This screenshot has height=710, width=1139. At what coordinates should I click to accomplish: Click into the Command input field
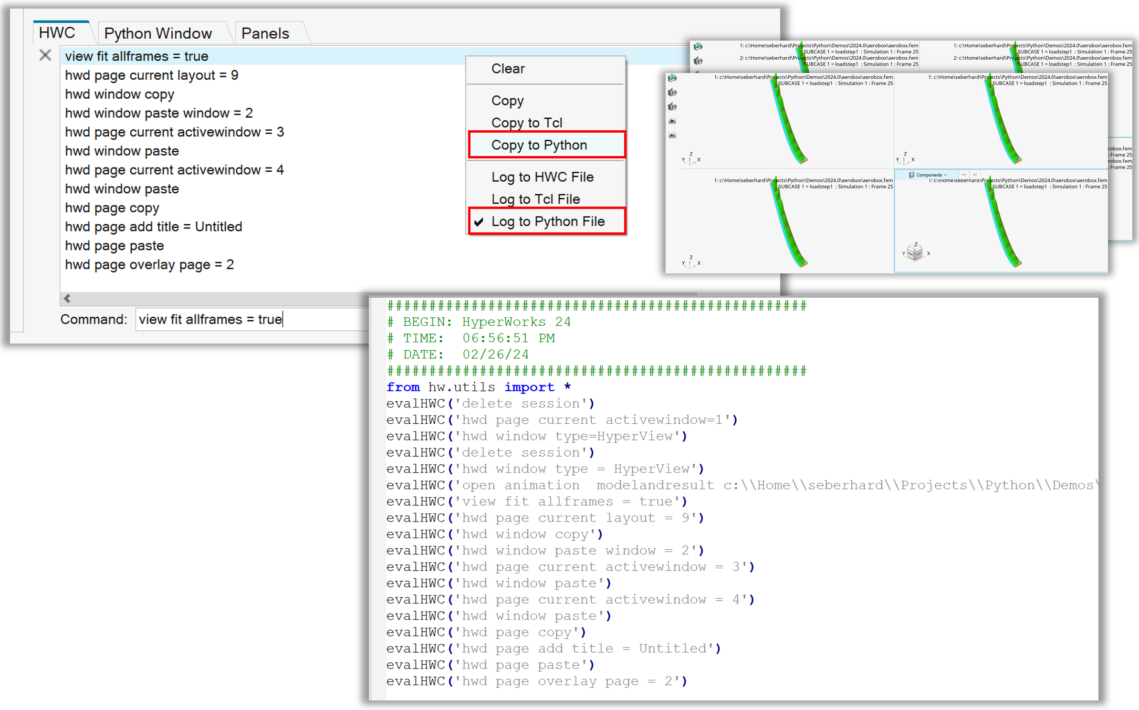253,319
